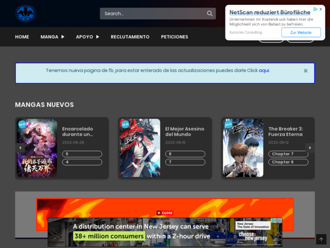The width and height of the screenshot is (330, 248).
Task: Click the 2022-05-15 date text
Action: click(175, 143)
